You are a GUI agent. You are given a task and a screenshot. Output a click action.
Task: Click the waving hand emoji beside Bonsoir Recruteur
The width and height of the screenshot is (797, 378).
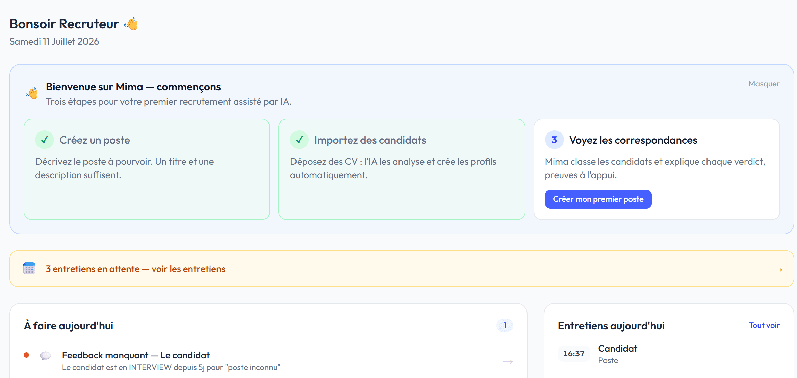click(131, 24)
